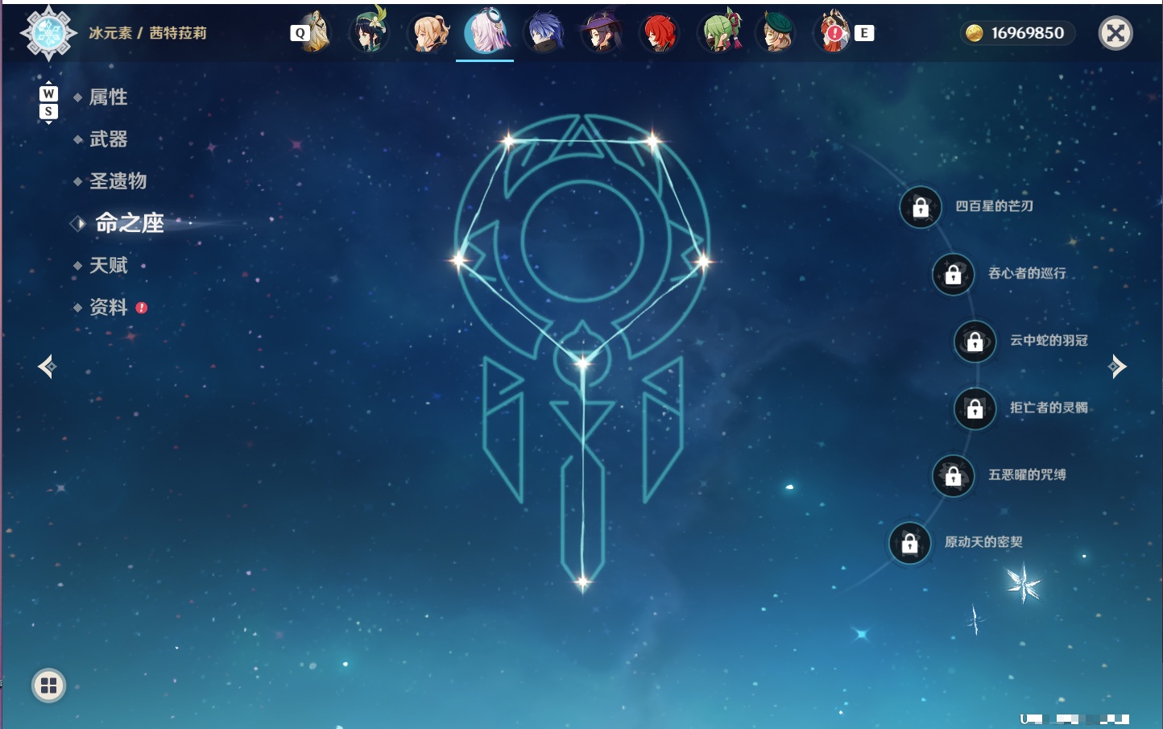Open the 武器 weapon tab
The height and width of the screenshot is (729, 1163).
point(108,139)
